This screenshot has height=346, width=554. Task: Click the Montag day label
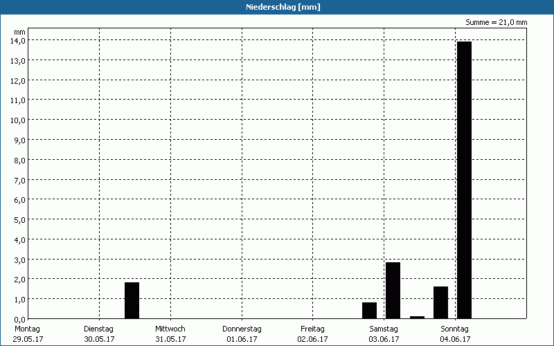[x=27, y=329]
